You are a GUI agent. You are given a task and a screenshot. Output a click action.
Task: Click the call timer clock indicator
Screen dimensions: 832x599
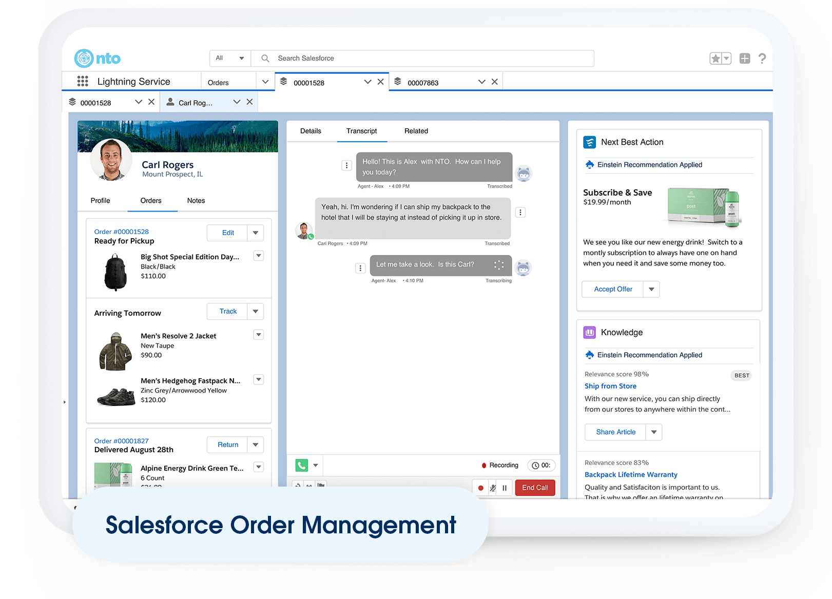pos(541,466)
